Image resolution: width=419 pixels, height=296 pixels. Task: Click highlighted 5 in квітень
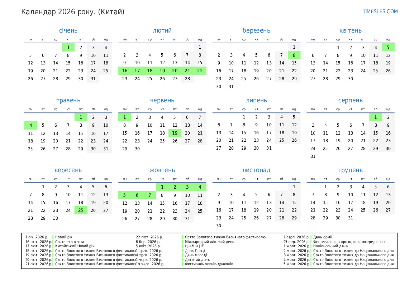388,48
